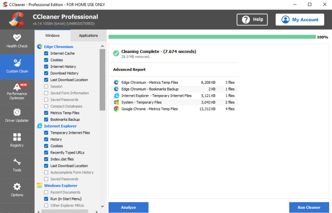Click Edge icon beside Bookmarks Backup report row
332x213 pixels.
pos(116,89)
